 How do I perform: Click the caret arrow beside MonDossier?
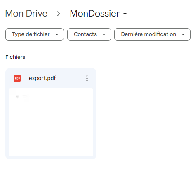(x=125, y=14)
